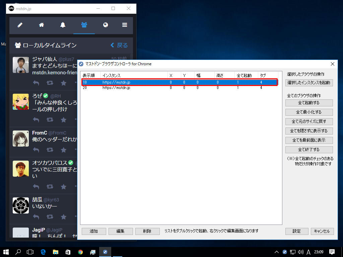Screen dimensions: 343x257
Task: Launch Google Chrome from taskbar
Action: point(80,252)
